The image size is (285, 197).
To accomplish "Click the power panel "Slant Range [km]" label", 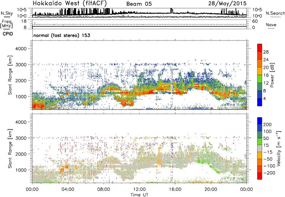I will [10, 75].
